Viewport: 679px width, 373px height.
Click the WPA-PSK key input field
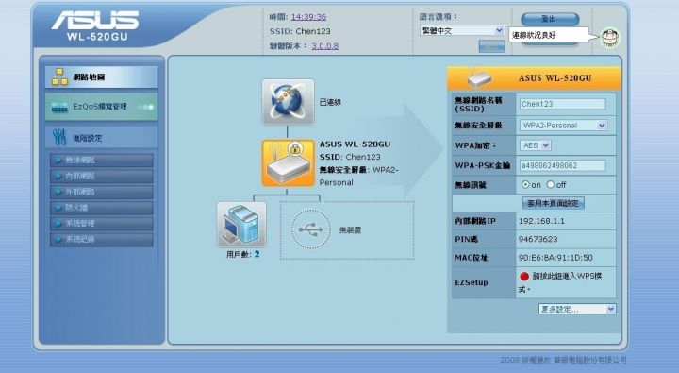(562, 165)
